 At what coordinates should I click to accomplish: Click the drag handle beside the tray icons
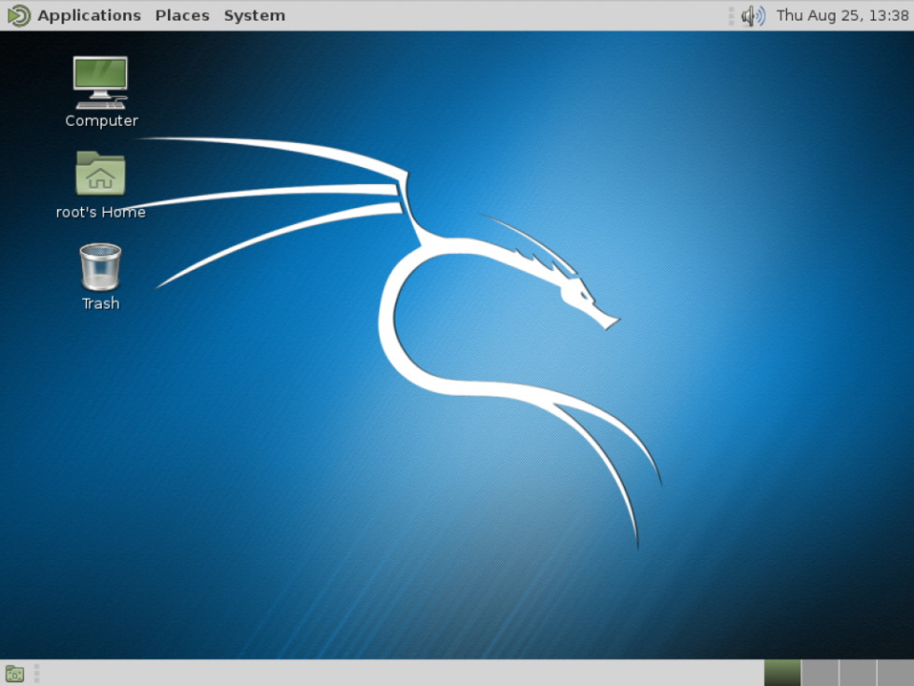731,15
